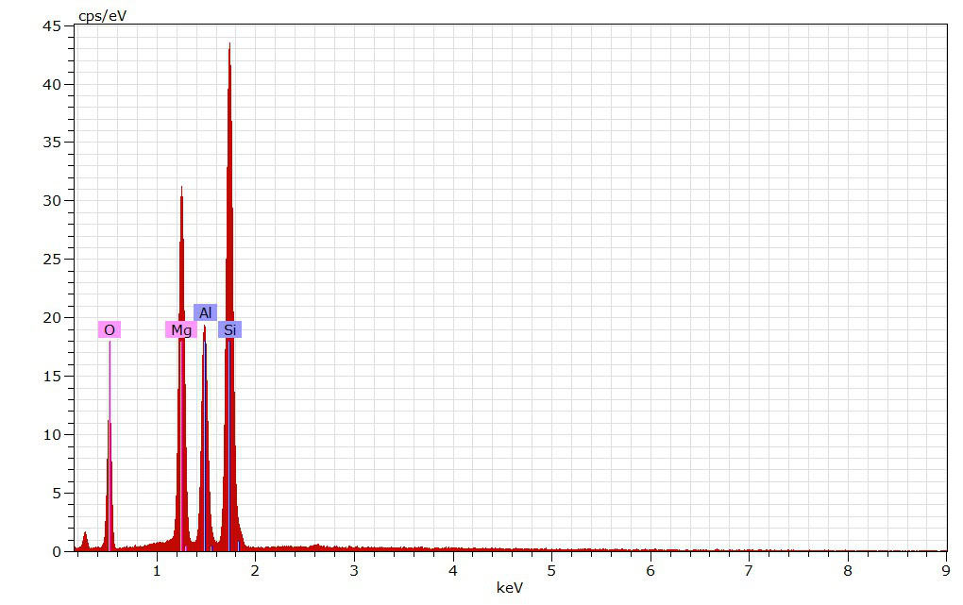Click the small unlabeled peak left of oxygen
Screen dimensions: 963x605
85,534
